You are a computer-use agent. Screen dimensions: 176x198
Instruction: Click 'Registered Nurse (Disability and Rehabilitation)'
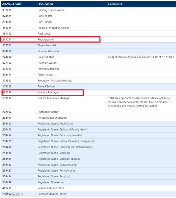[x=65, y=147]
